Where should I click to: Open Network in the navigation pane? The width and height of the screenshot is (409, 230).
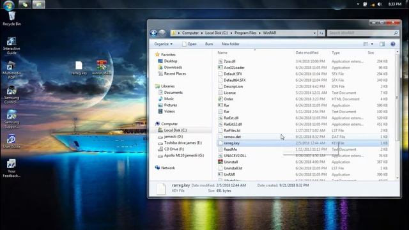(x=165, y=168)
